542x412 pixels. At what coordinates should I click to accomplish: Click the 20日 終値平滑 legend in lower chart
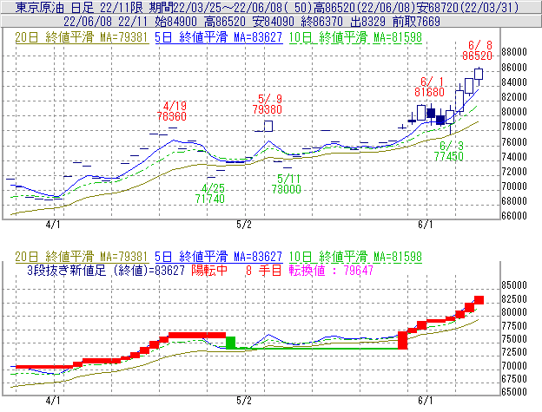tap(82, 257)
